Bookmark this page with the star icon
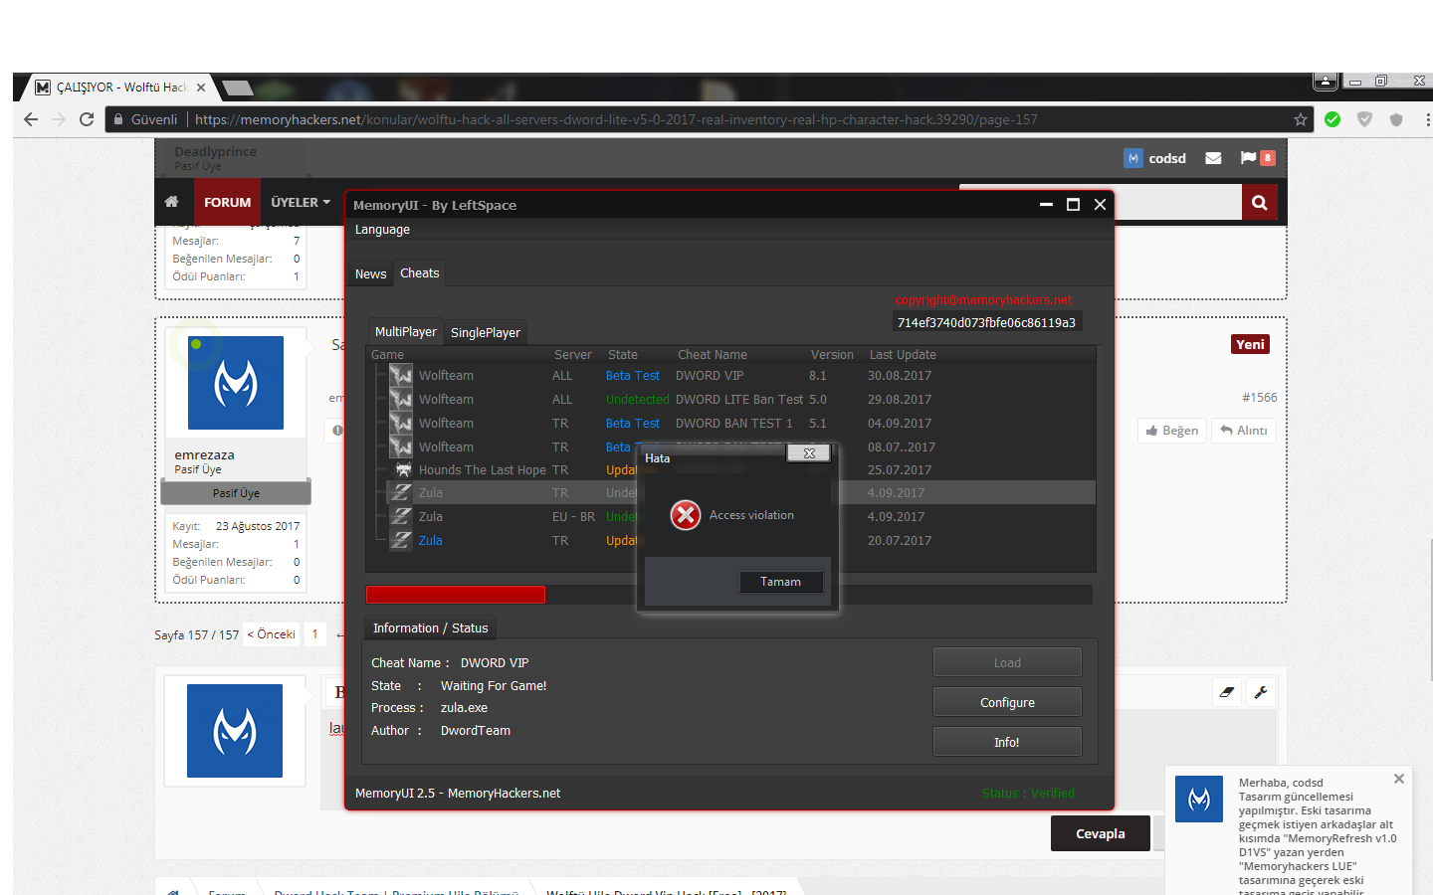This screenshot has height=895, width=1433. click(1301, 119)
